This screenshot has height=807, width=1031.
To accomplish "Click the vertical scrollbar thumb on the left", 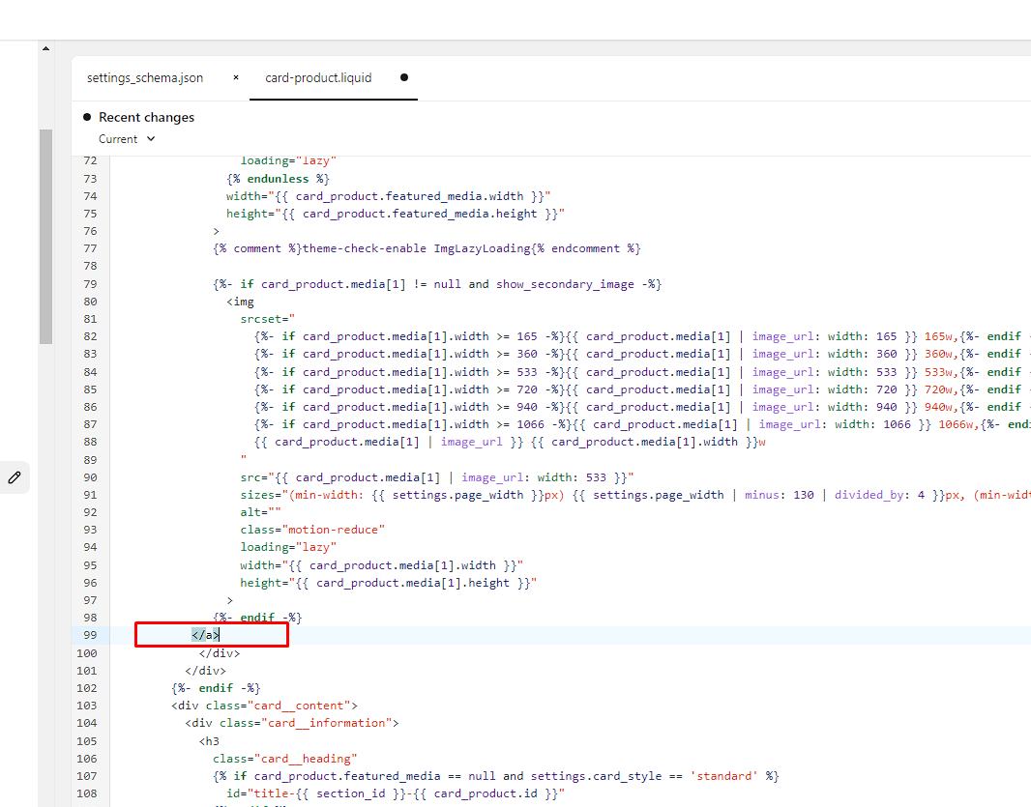I will tap(45, 237).
